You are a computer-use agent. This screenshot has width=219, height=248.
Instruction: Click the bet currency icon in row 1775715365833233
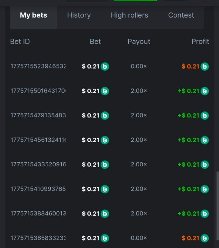click(105, 238)
